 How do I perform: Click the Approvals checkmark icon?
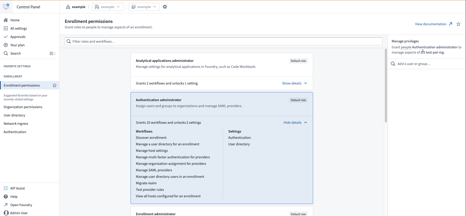[6, 37]
